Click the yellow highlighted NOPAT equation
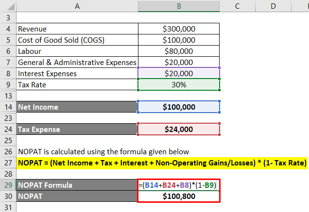Image resolution: width=309 pixels, height=212 pixels. [162, 163]
